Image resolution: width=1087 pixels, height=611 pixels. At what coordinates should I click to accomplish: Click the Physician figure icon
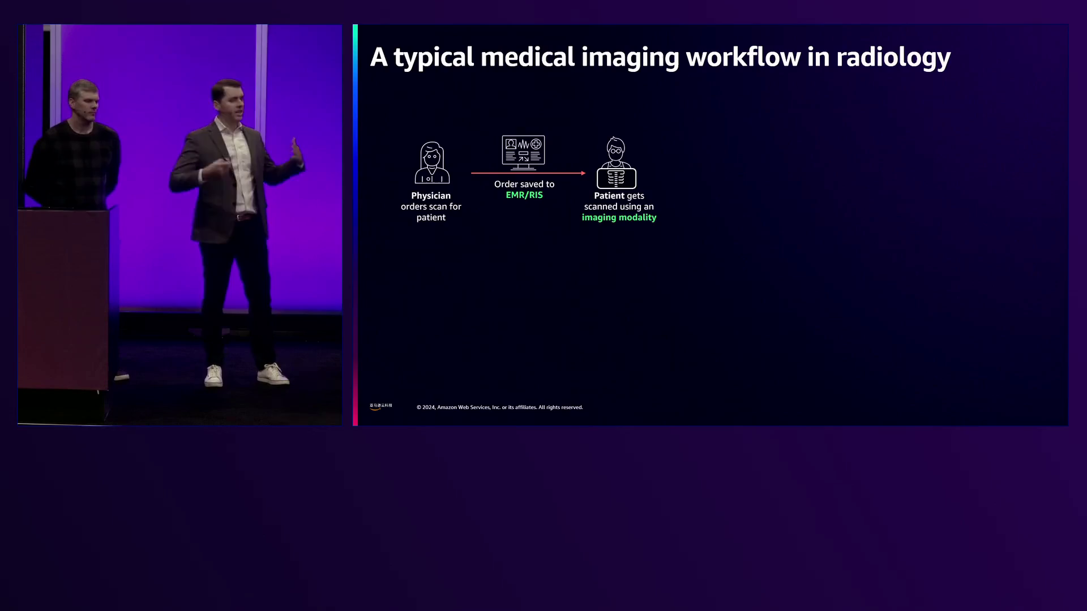432,163
